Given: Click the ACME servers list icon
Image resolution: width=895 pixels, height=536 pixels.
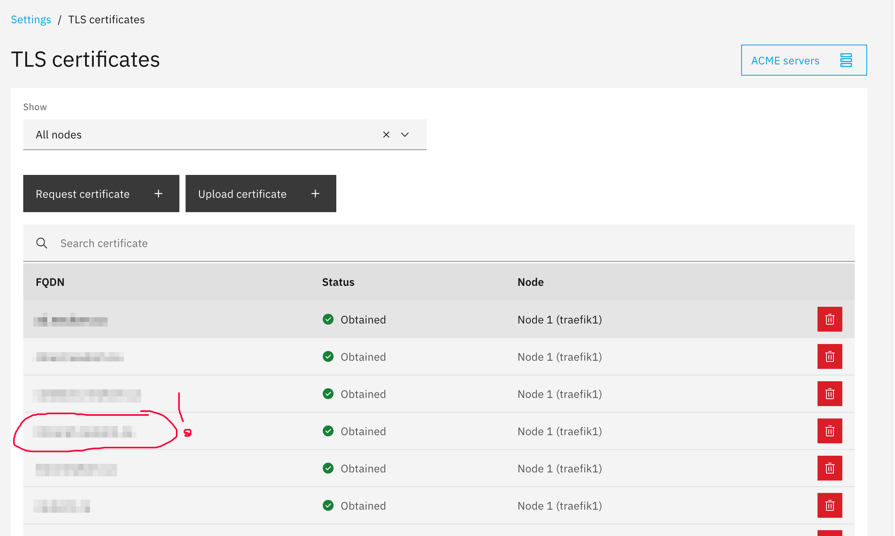Looking at the screenshot, I should point(846,60).
